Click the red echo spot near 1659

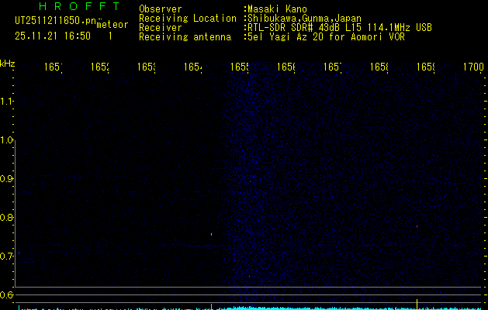[x=417, y=226]
